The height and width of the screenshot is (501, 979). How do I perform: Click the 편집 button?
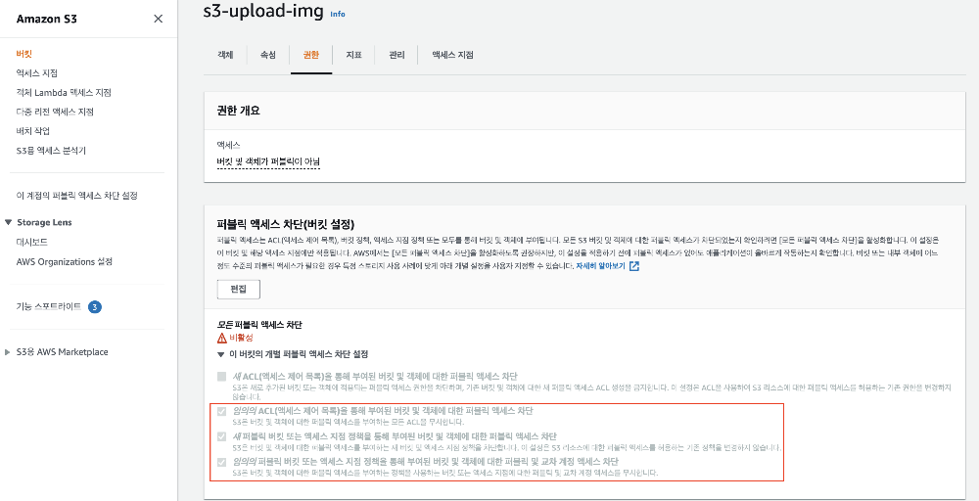tap(239, 290)
